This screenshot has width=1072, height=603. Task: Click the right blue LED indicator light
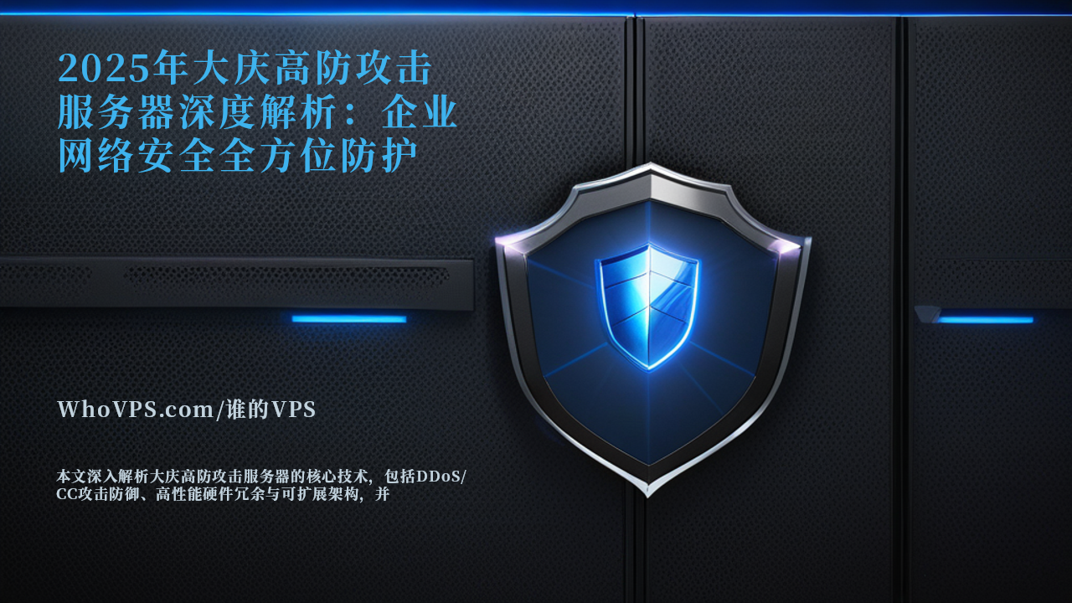pyautogui.click(x=985, y=320)
